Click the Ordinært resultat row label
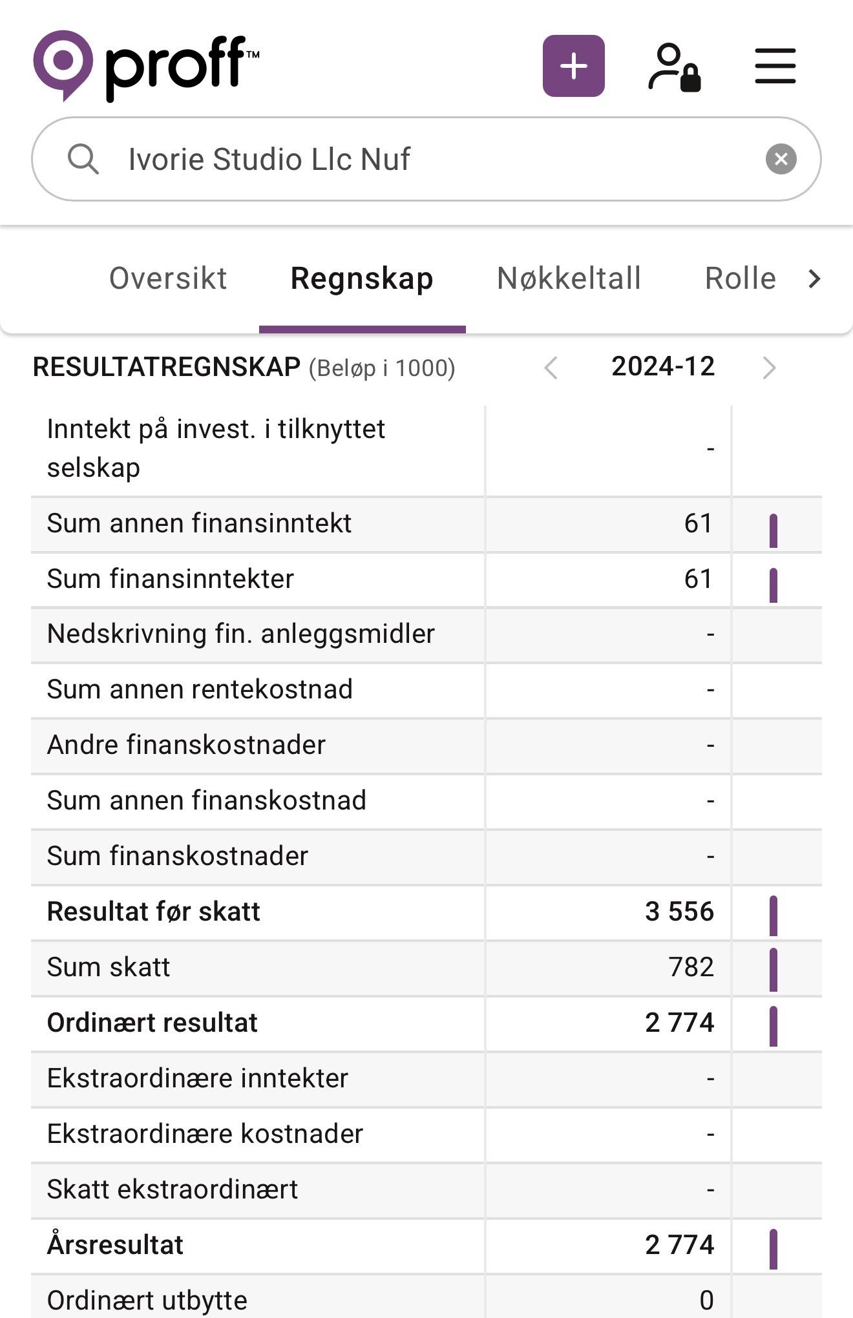Image resolution: width=853 pixels, height=1318 pixels. [153, 1023]
